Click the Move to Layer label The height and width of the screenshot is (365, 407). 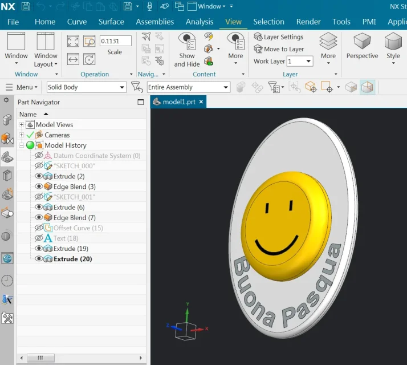pos(284,49)
